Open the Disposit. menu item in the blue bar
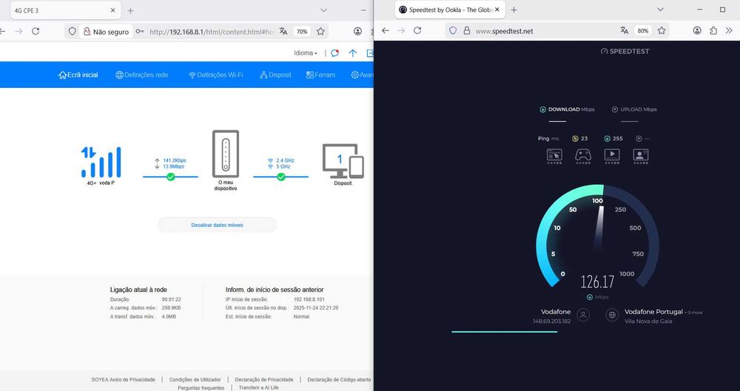 pos(276,75)
